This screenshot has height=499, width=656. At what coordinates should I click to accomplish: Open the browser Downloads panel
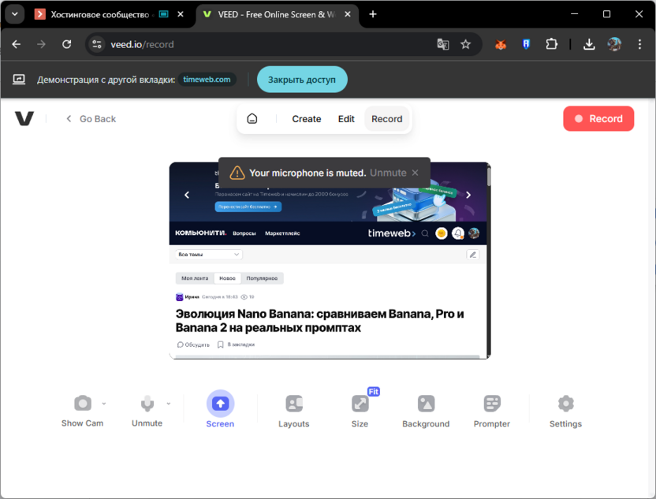click(589, 46)
